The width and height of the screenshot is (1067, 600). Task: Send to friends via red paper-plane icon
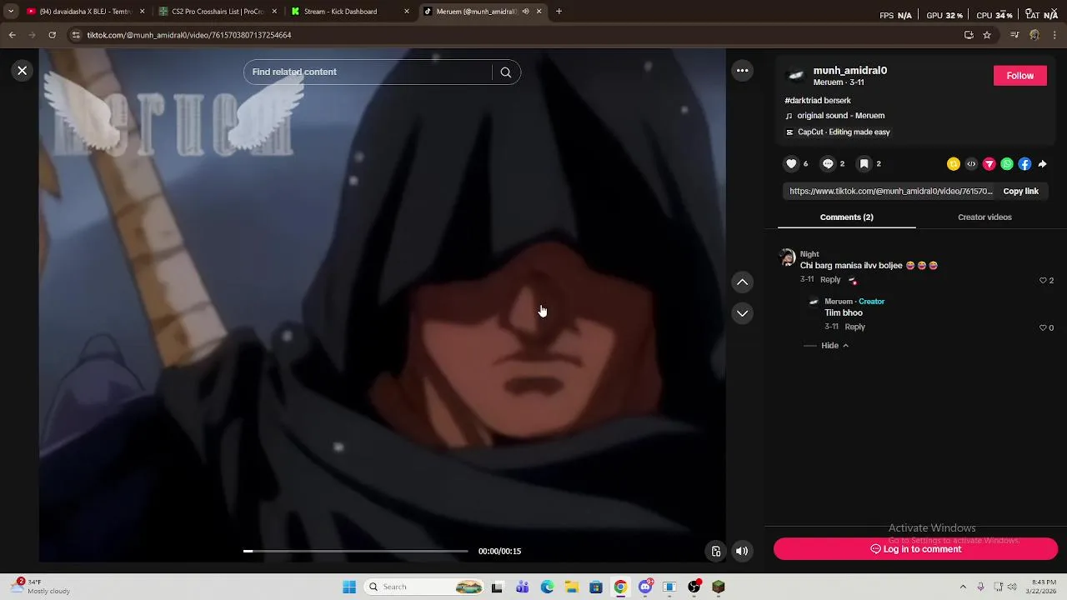[989, 164]
